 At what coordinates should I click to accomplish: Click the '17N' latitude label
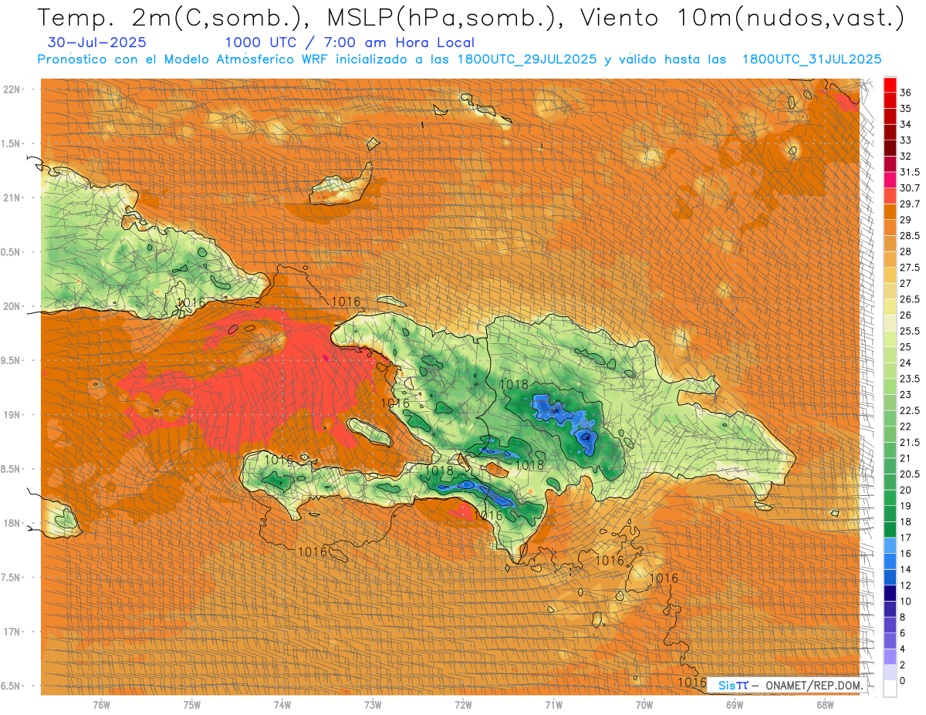tap(12, 632)
